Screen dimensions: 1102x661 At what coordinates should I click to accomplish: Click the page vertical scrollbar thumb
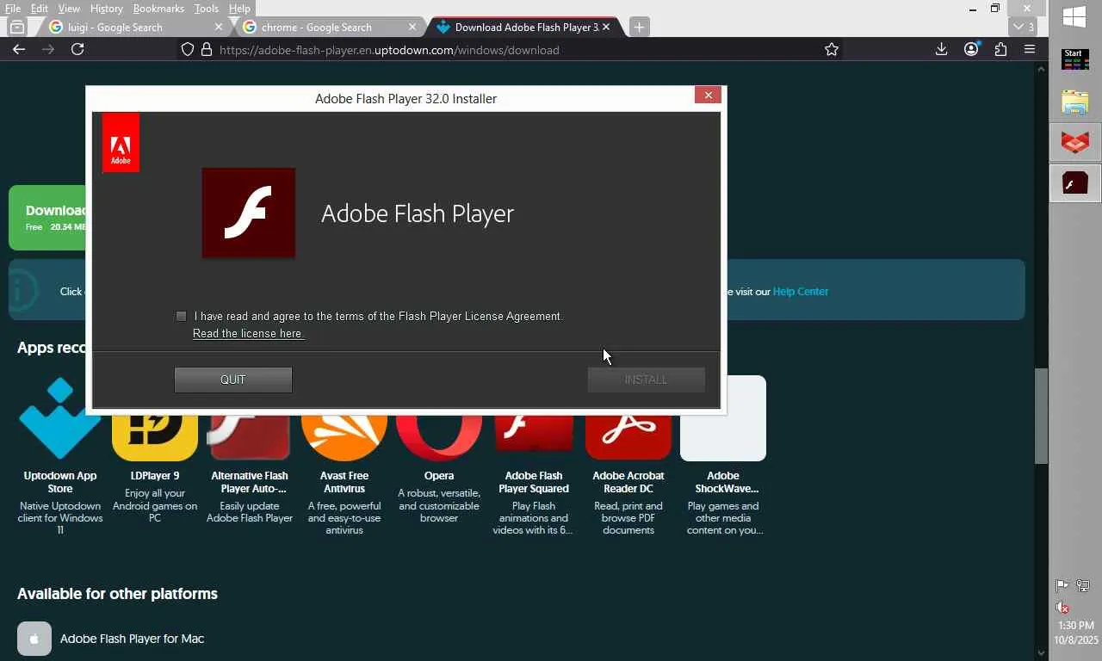[x=1042, y=417]
